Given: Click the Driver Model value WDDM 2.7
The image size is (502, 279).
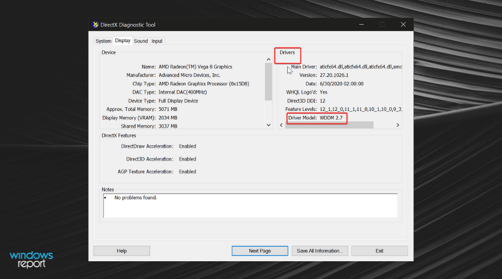Looking at the screenshot, I should (331, 118).
